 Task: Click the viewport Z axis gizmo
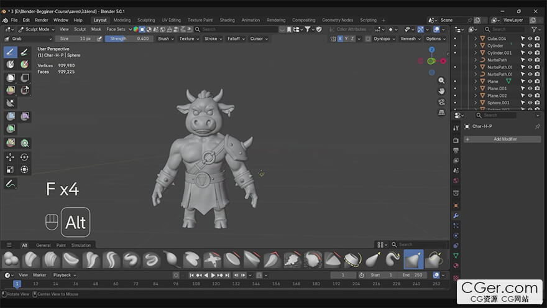tap(432, 50)
